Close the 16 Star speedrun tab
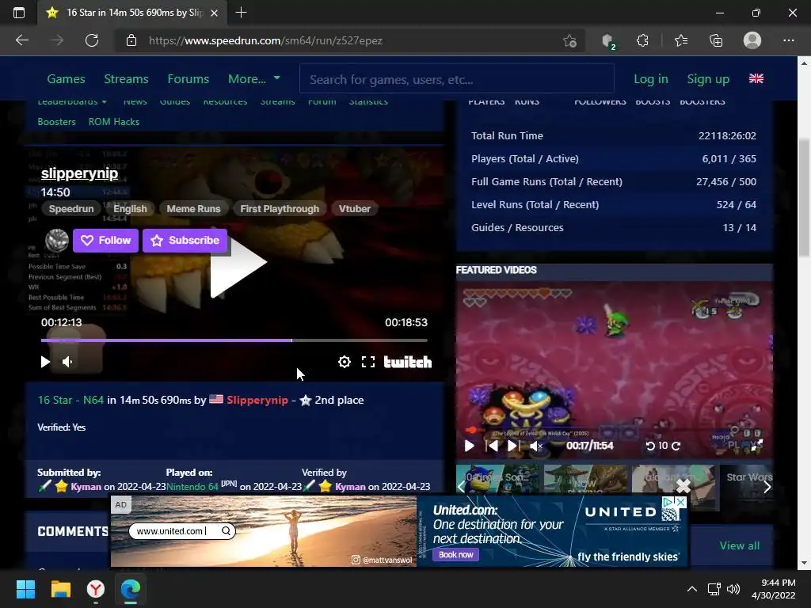Image resolution: width=811 pixels, height=608 pixels. coord(214,13)
